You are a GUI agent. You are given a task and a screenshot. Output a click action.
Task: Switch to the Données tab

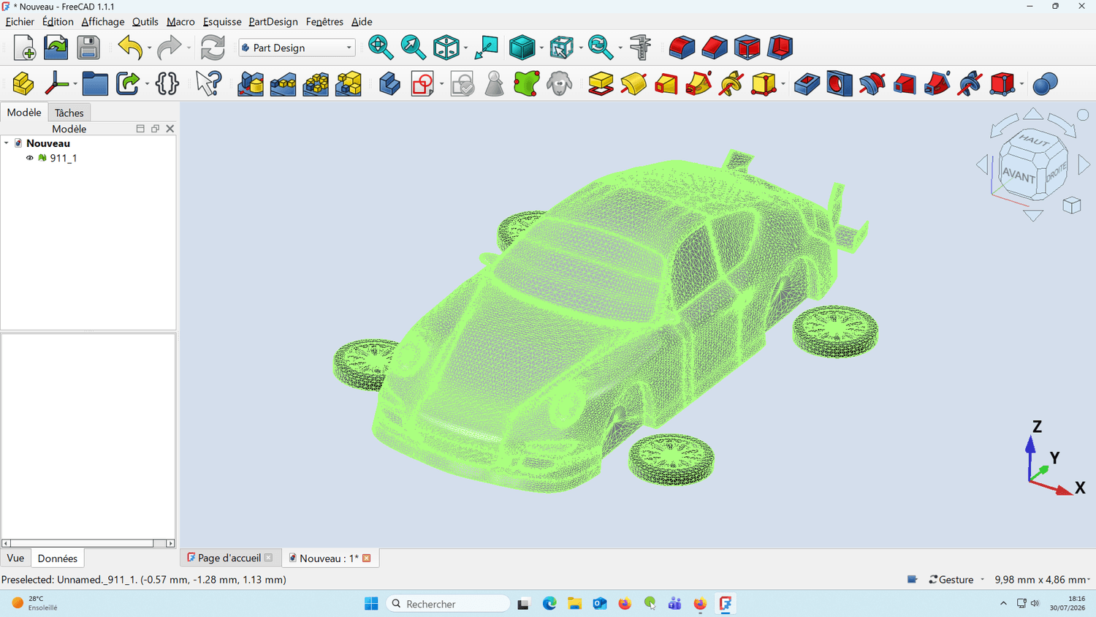pos(58,559)
